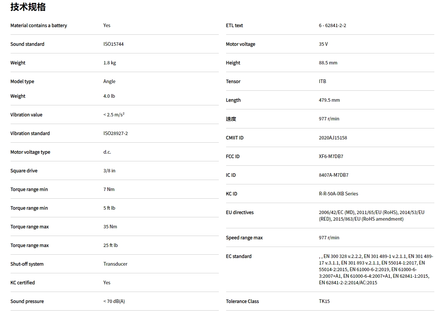Image resolution: width=442 pixels, height=311 pixels.
Task: Select the CMIIT ID value 2020AJ15158
Action: (x=333, y=138)
